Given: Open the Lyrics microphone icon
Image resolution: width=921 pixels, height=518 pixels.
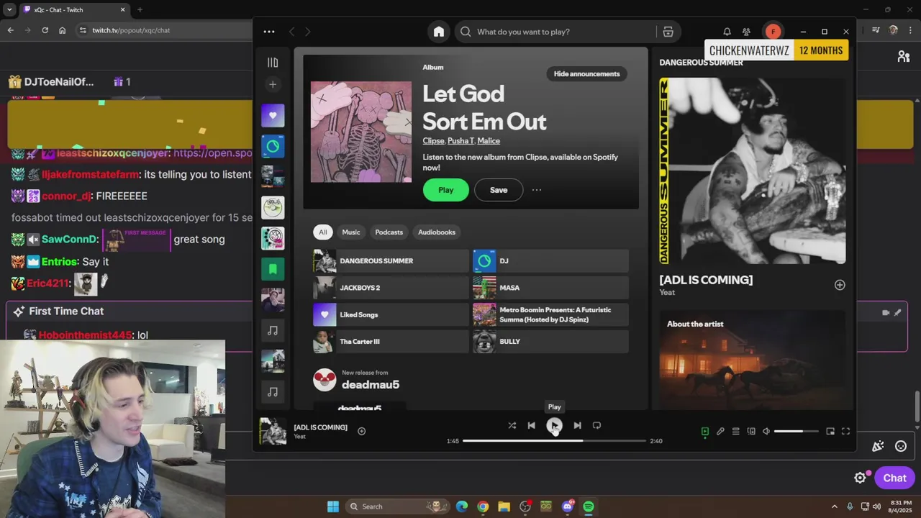Looking at the screenshot, I should [720, 432].
